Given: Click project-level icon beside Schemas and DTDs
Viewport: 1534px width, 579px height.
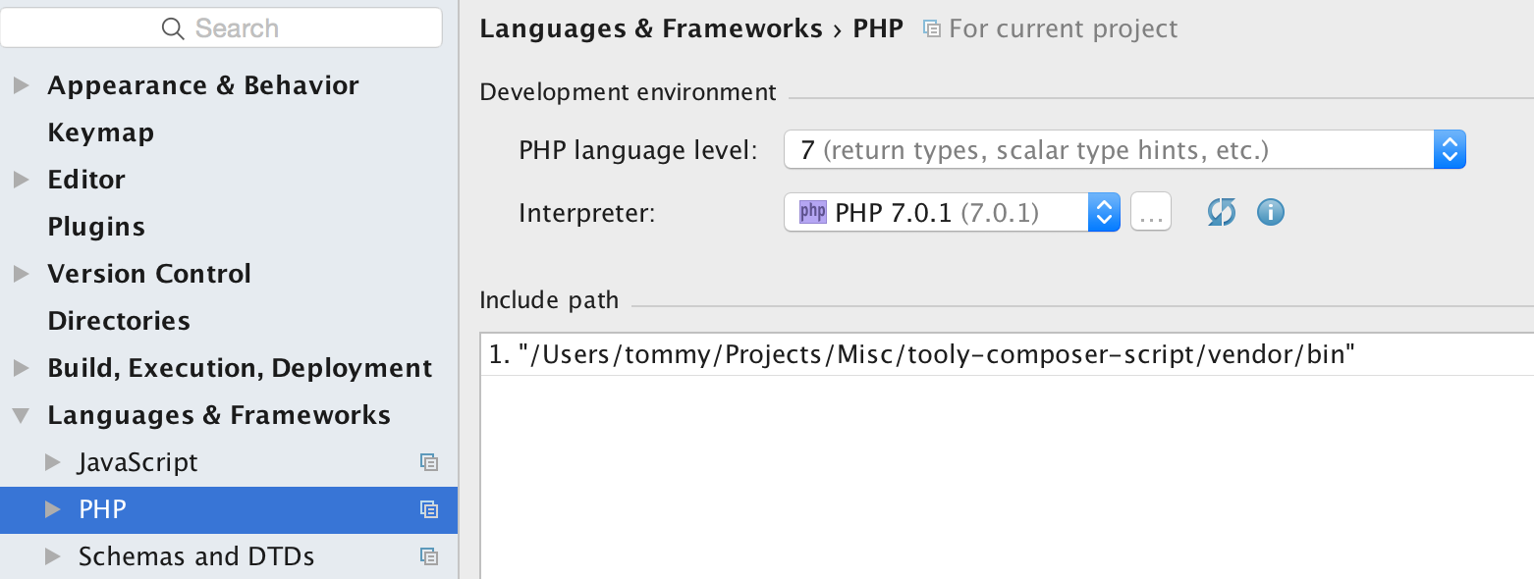Looking at the screenshot, I should (428, 556).
